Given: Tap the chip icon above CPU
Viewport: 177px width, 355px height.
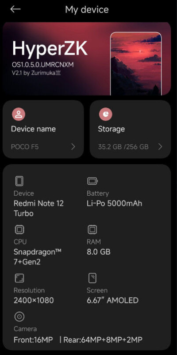Looking at the screenshot, I should pyautogui.click(x=19, y=230).
